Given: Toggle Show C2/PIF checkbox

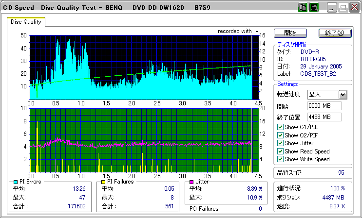Looking at the screenshot, I should (x=280, y=135).
